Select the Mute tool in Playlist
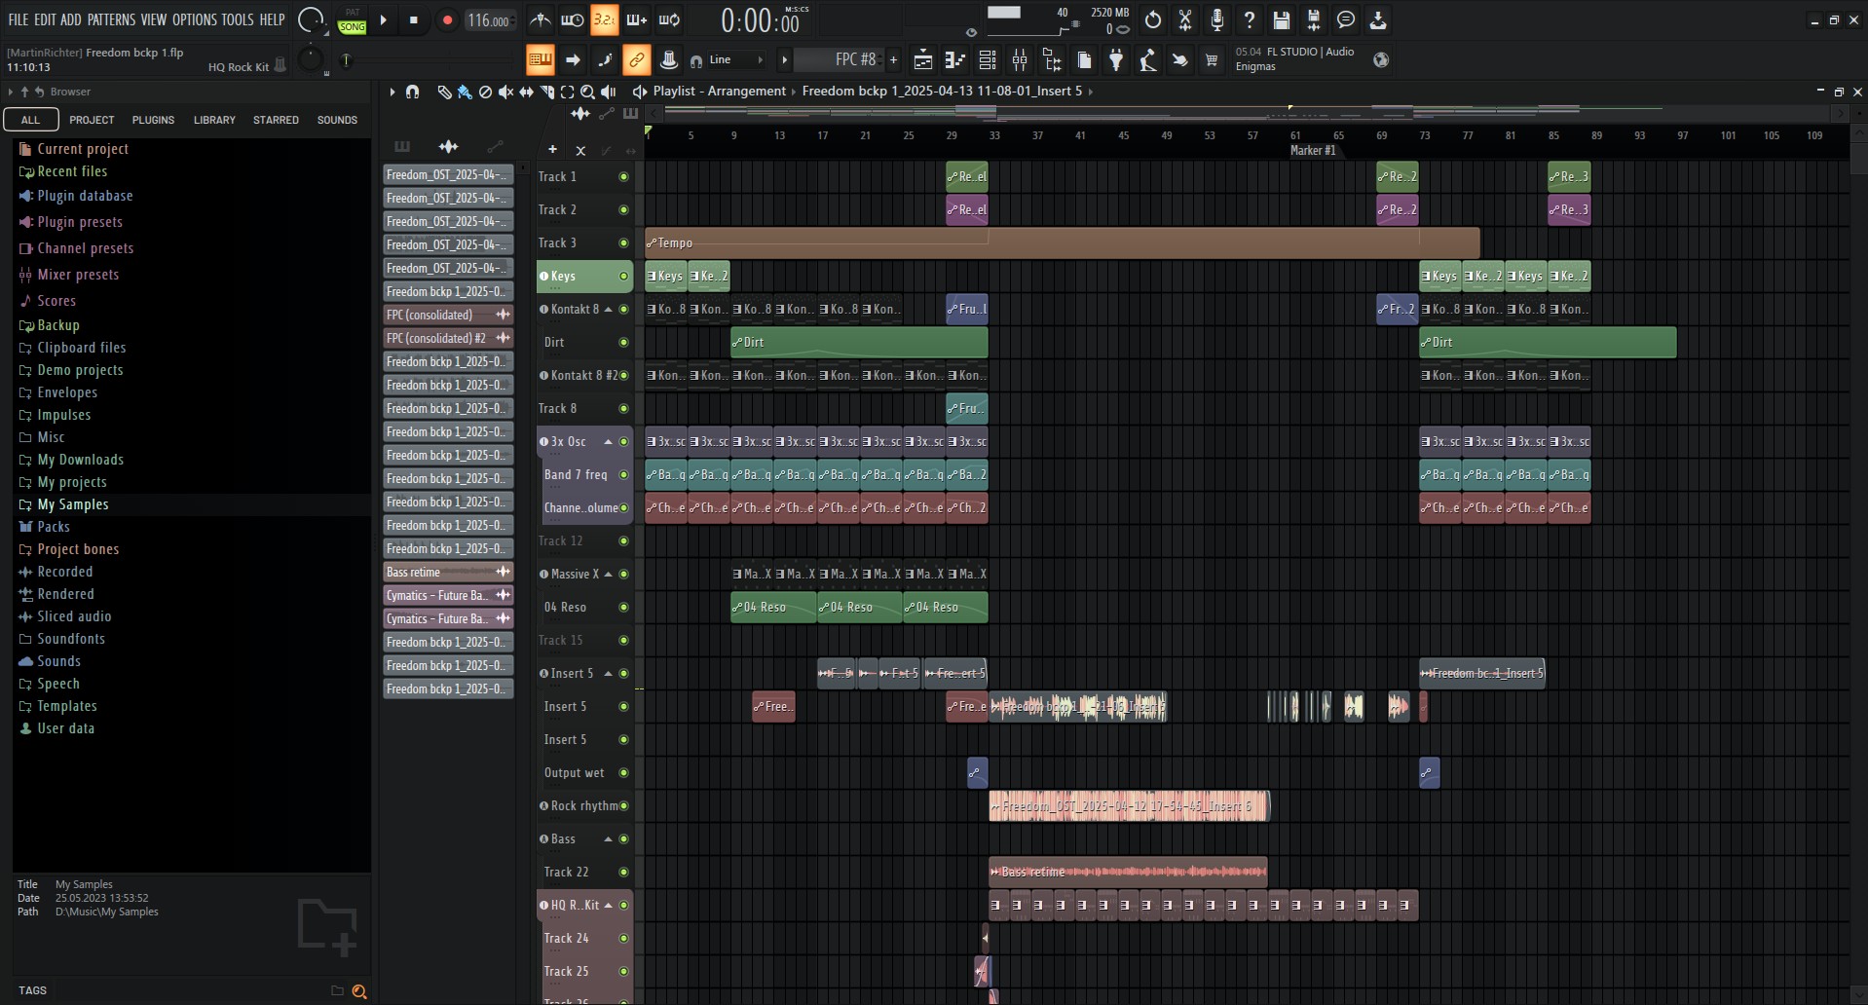 [505, 92]
